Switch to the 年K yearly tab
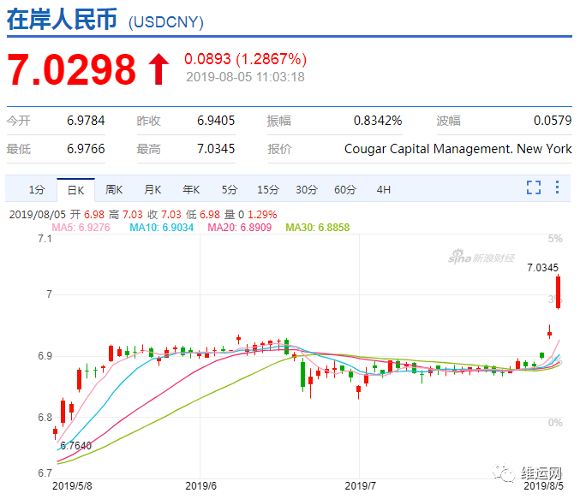Image resolution: width=580 pixels, height=499 pixels. pos(191,190)
